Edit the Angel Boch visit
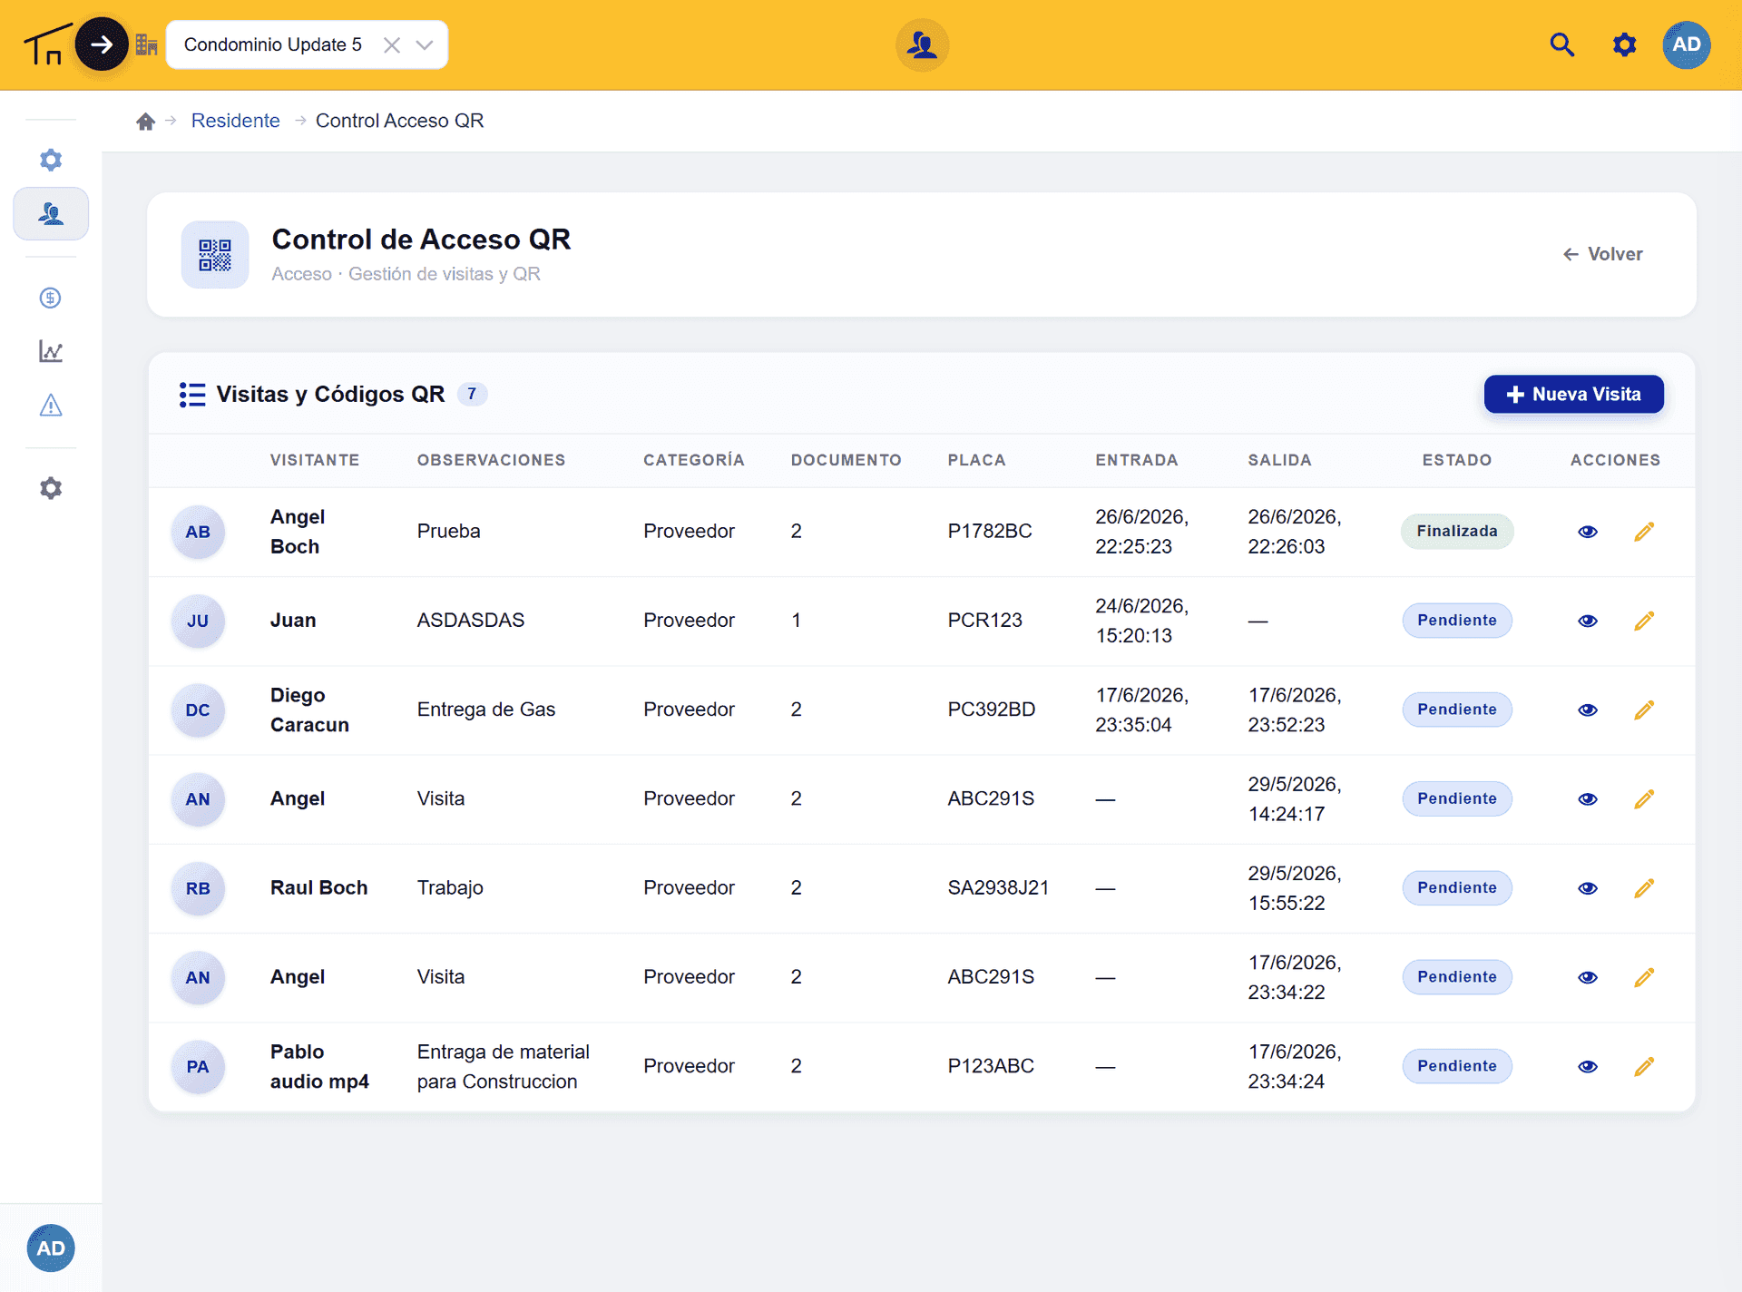The height and width of the screenshot is (1292, 1742). pos(1644,532)
